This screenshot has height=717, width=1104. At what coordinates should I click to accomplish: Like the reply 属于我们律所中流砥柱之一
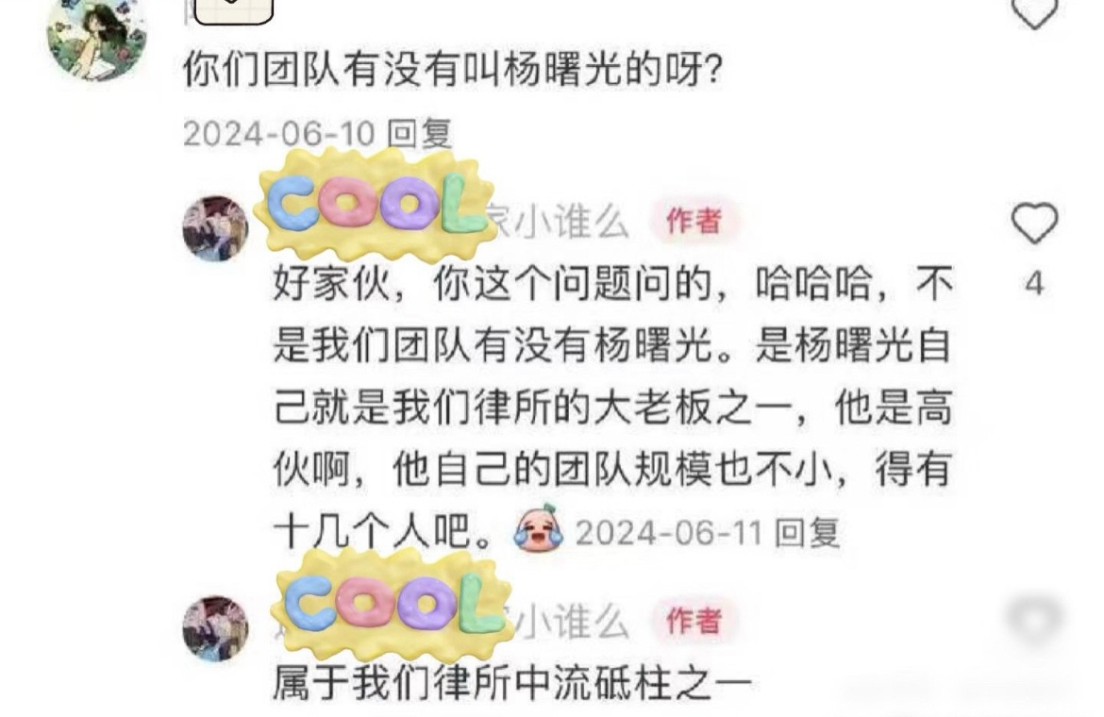point(1034,619)
